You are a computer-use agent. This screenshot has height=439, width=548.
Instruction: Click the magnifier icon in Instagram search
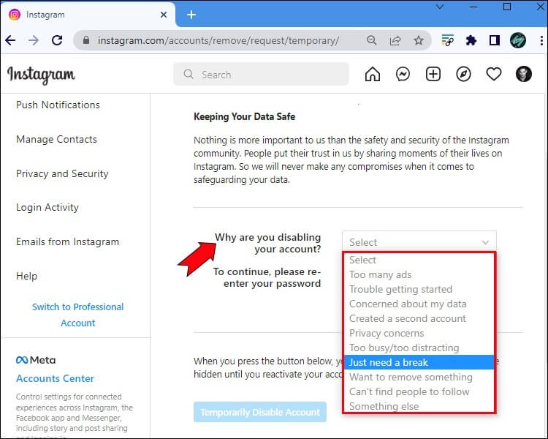tap(189, 74)
